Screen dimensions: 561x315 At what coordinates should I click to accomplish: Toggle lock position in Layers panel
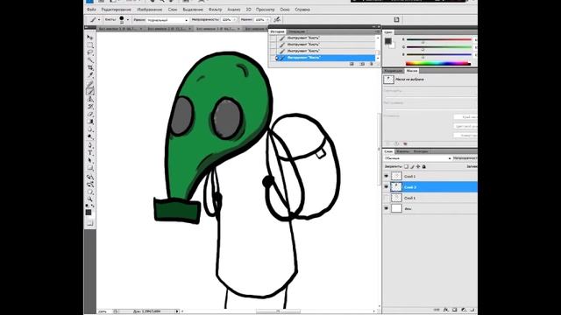418,166
